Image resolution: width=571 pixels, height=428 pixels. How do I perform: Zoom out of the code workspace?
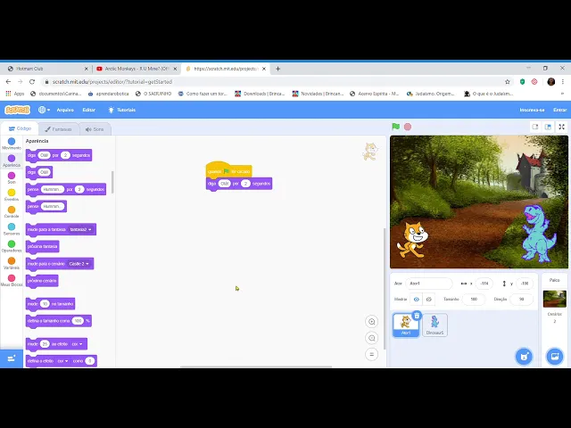(x=372, y=338)
